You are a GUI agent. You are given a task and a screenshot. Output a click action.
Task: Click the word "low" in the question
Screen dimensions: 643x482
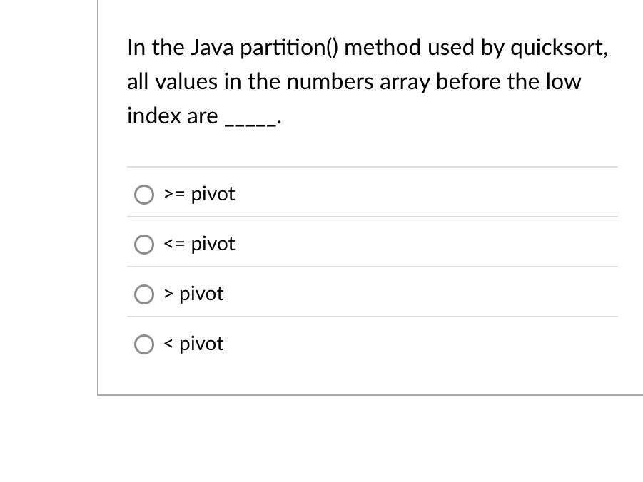[x=564, y=81]
